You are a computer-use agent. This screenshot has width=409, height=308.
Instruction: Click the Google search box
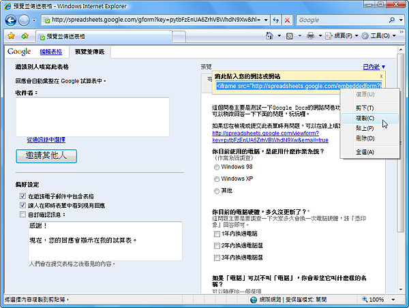click(x=342, y=20)
